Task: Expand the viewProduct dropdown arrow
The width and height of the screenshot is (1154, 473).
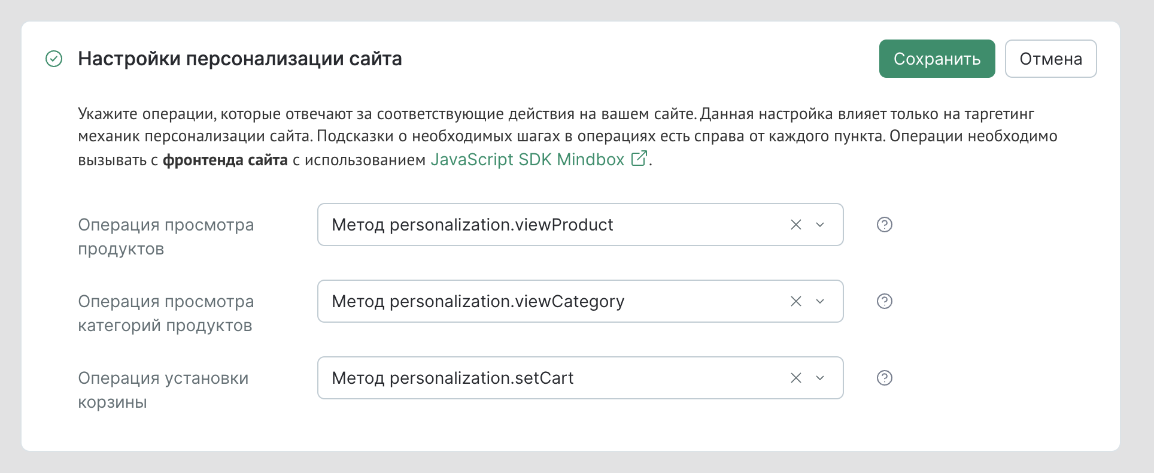Action: tap(820, 225)
